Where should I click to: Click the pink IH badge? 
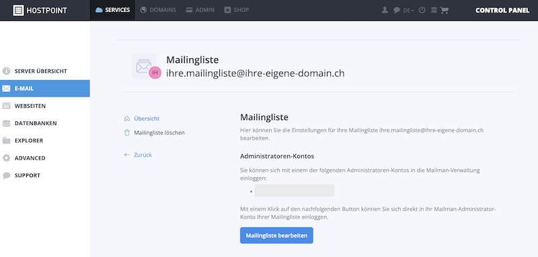(155, 72)
